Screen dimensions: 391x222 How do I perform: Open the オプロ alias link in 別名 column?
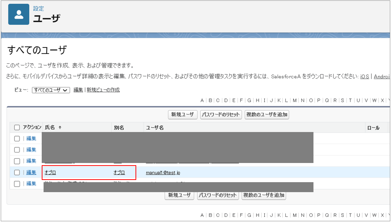click(x=119, y=172)
